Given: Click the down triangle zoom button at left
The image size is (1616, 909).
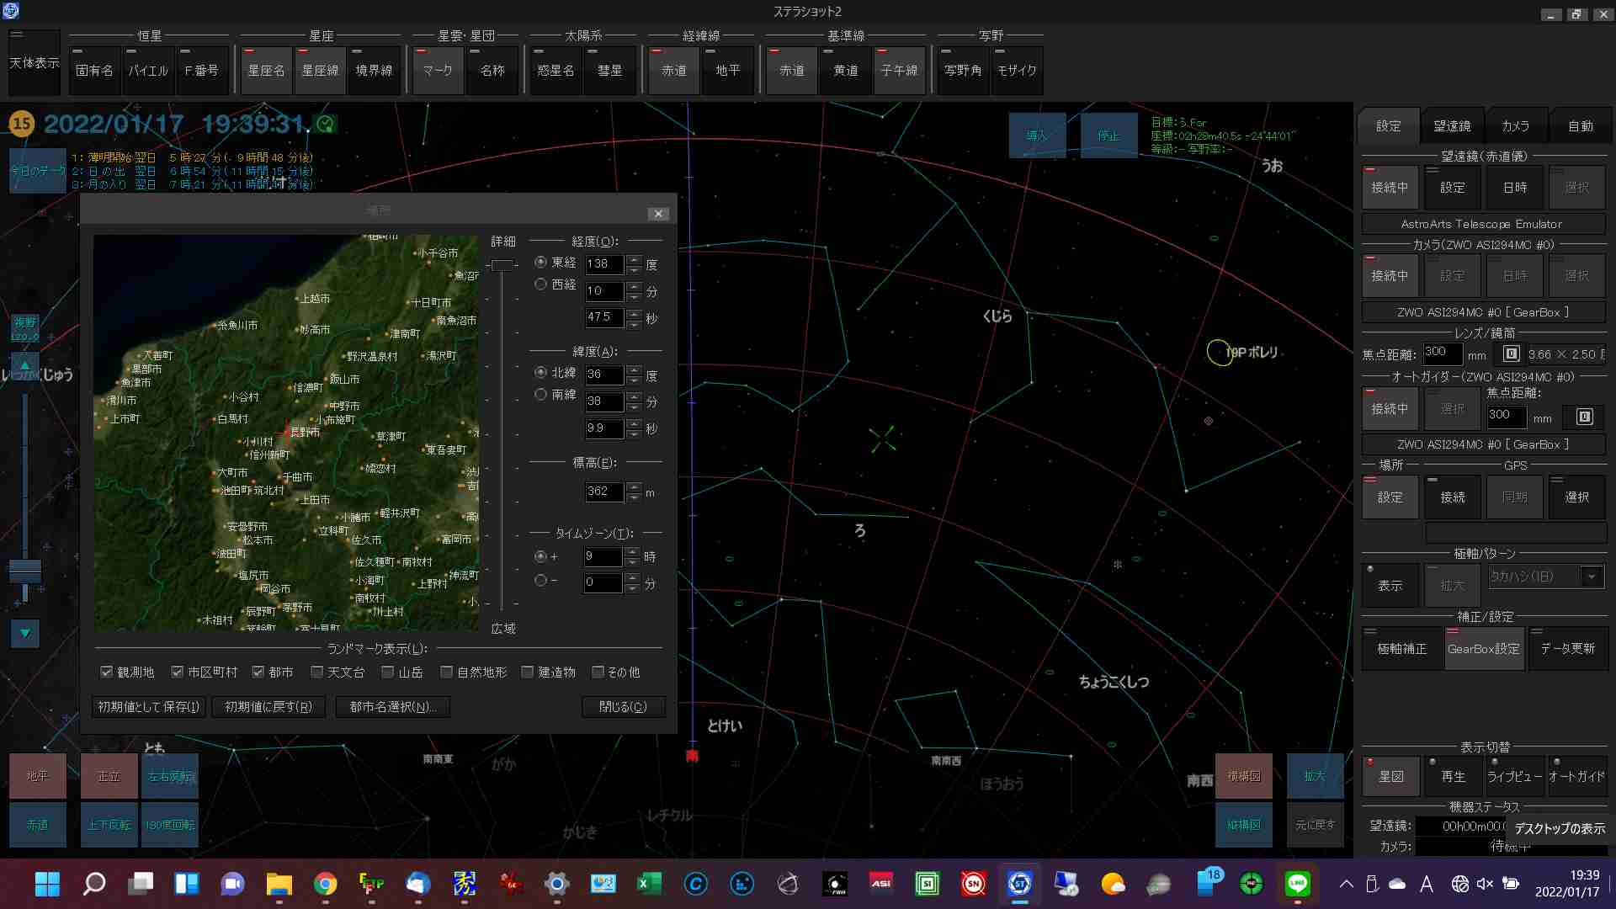Looking at the screenshot, I should 25,633.
